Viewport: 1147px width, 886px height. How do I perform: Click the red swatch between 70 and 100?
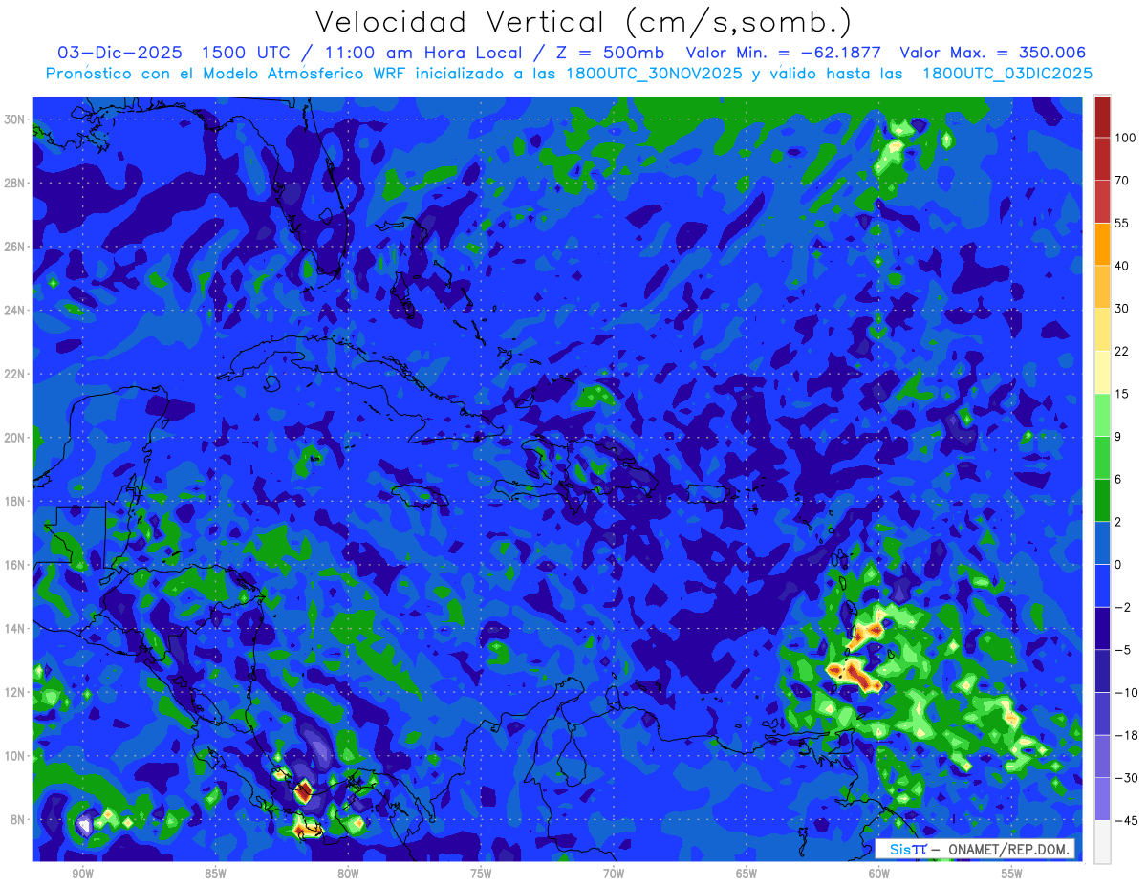click(1102, 159)
